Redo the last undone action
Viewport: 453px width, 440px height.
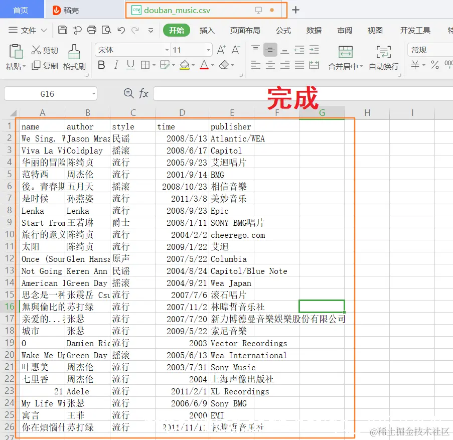coord(135,30)
